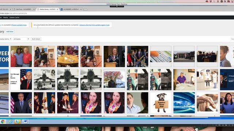Close the VA INSIDER resource tab
Screen dimensions: 234x131
(x=81, y=9)
